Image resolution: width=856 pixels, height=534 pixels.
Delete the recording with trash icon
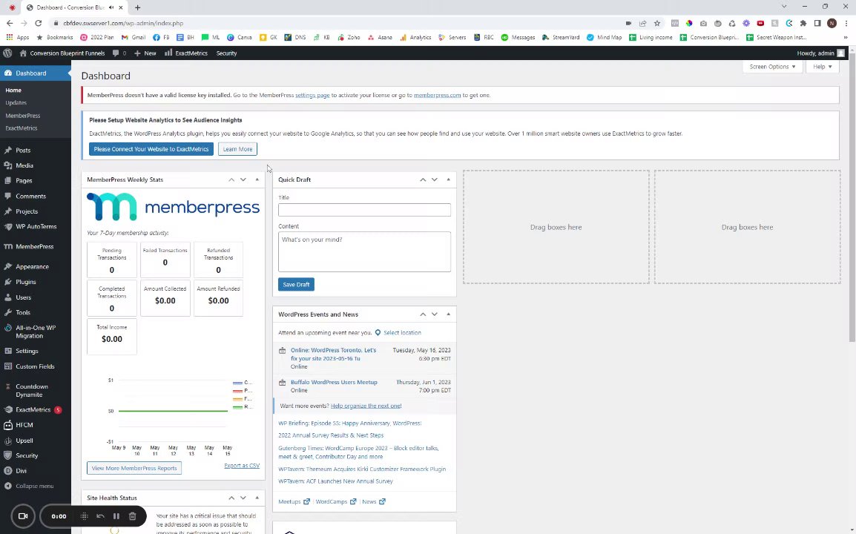[132, 516]
